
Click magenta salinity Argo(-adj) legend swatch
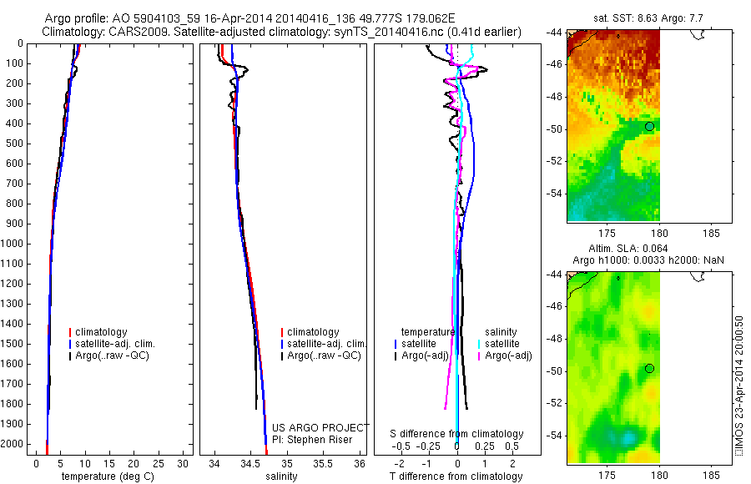point(479,356)
